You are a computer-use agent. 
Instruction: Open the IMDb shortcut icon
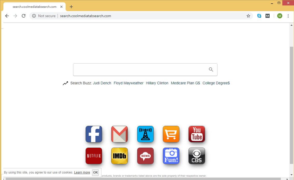tap(120, 156)
